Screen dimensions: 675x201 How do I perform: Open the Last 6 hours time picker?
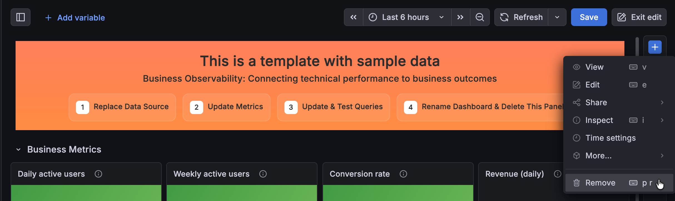(x=406, y=17)
